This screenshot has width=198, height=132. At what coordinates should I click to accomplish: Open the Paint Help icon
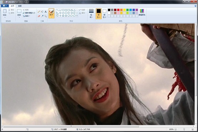(196, 6)
